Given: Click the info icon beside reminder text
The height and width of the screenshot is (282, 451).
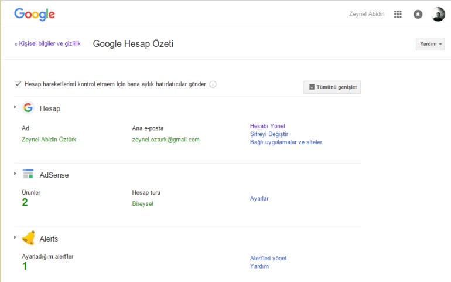Looking at the screenshot, I should (x=213, y=84).
